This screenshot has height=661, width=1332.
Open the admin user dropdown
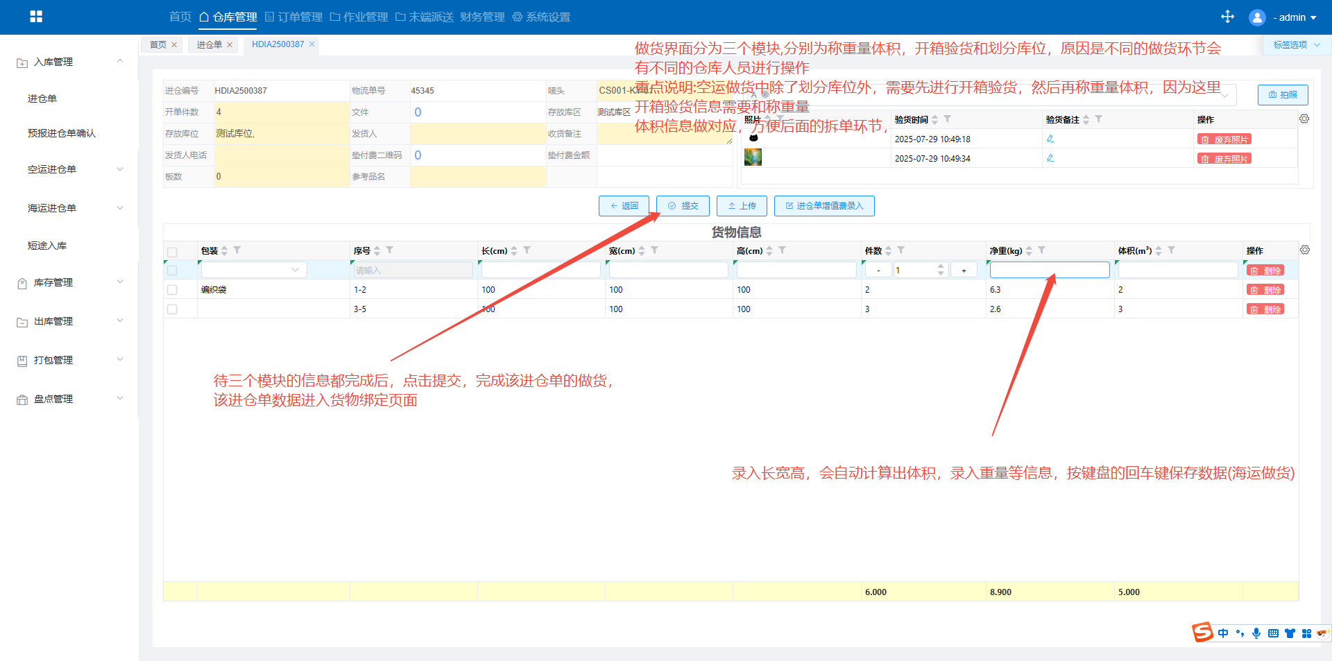click(x=1293, y=17)
